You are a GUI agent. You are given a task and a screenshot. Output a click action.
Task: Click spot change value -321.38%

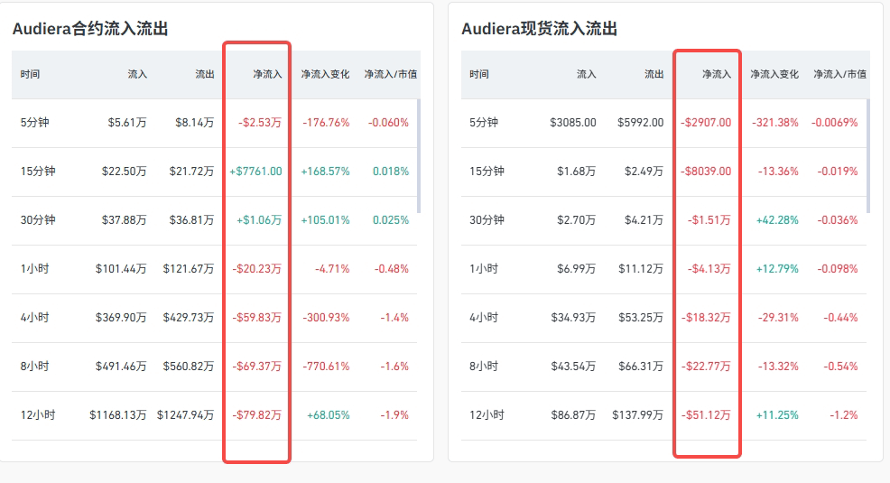tap(775, 123)
